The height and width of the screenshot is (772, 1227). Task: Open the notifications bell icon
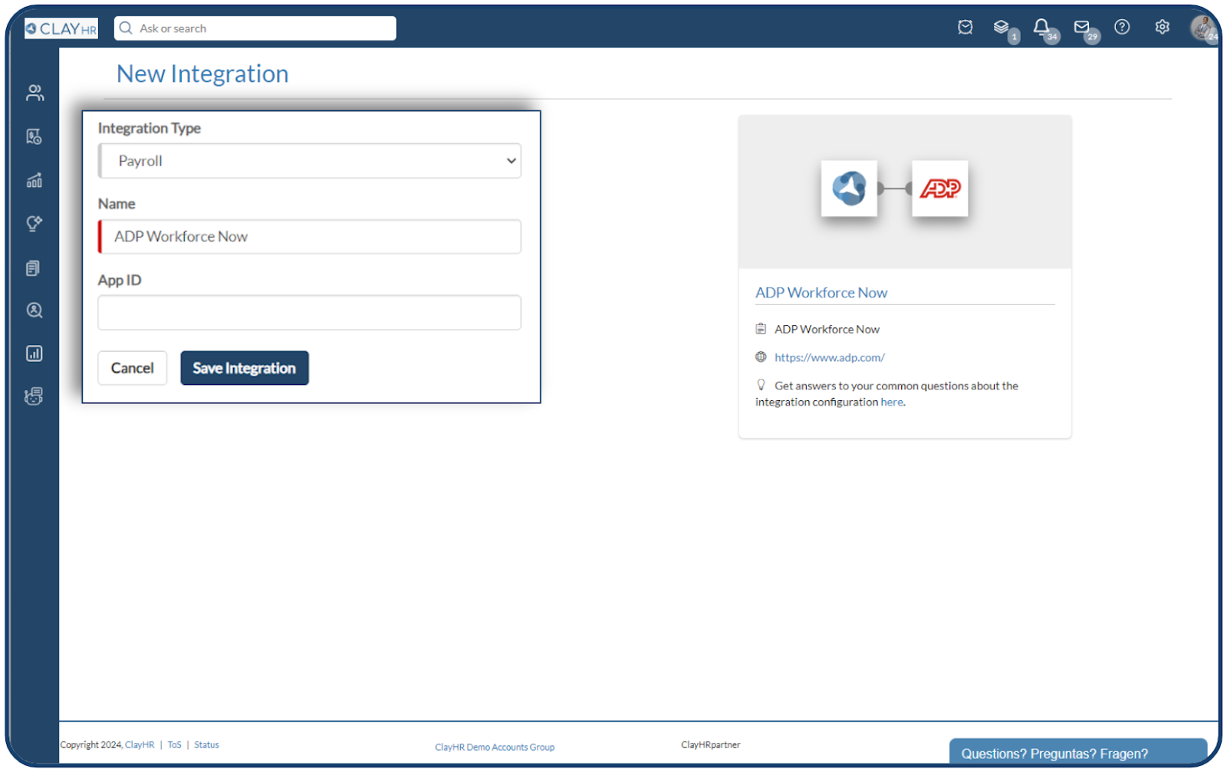click(x=1041, y=28)
